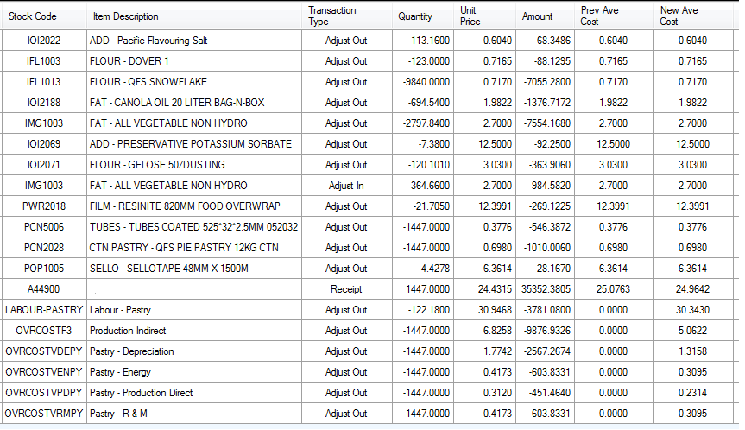Select Pastry - Depreciation description cell
Image resolution: width=745 pixels, height=430 pixels.
click(x=194, y=351)
